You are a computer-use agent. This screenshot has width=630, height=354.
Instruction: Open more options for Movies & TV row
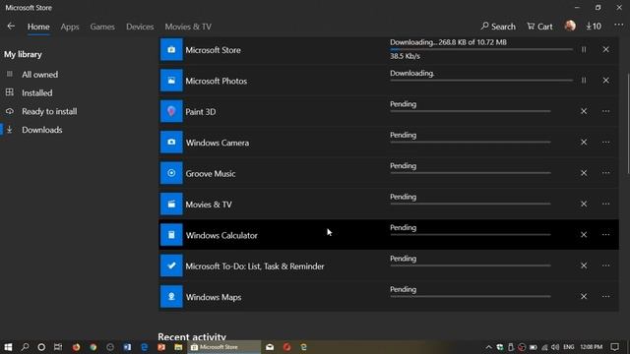click(605, 204)
